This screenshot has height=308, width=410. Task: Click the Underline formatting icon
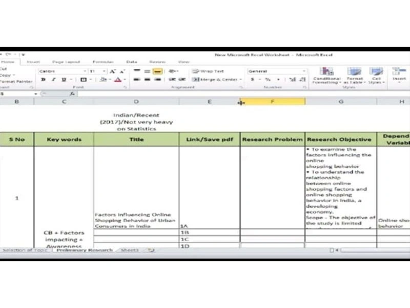point(64,80)
